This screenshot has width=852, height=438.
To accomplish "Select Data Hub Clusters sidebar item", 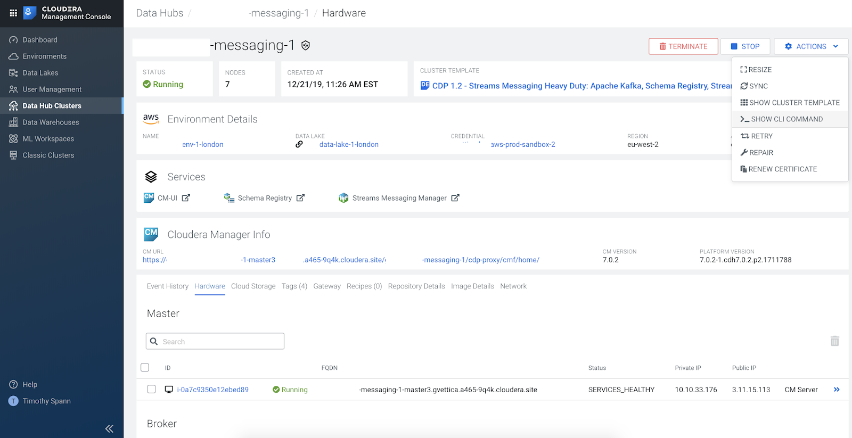I will (x=61, y=106).
